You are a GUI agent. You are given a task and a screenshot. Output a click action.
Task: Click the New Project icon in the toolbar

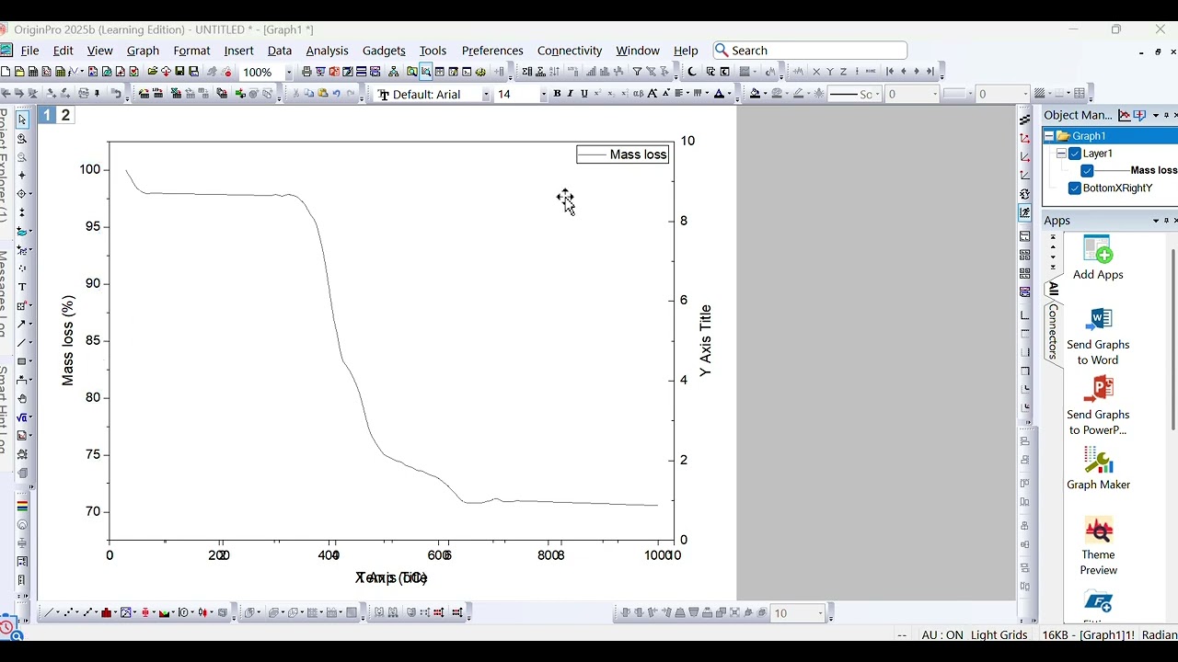click(6, 72)
